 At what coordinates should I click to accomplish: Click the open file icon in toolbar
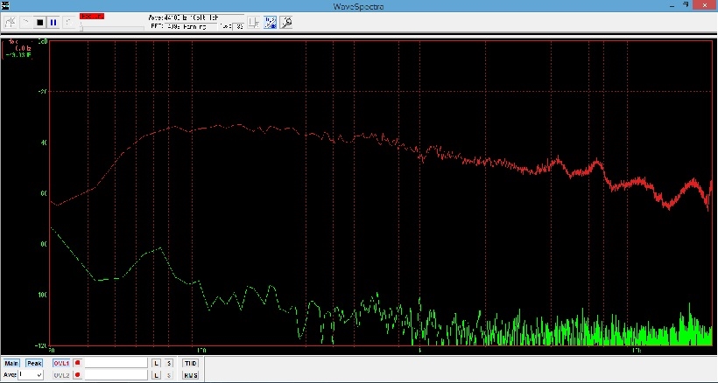point(11,22)
